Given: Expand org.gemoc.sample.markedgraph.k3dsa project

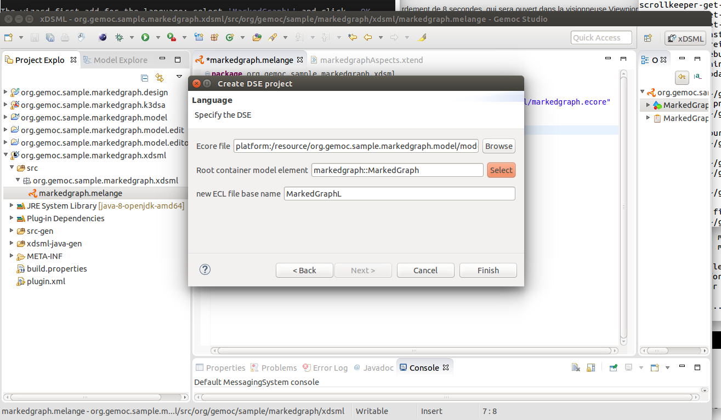Looking at the screenshot, I should click(x=6, y=105).
